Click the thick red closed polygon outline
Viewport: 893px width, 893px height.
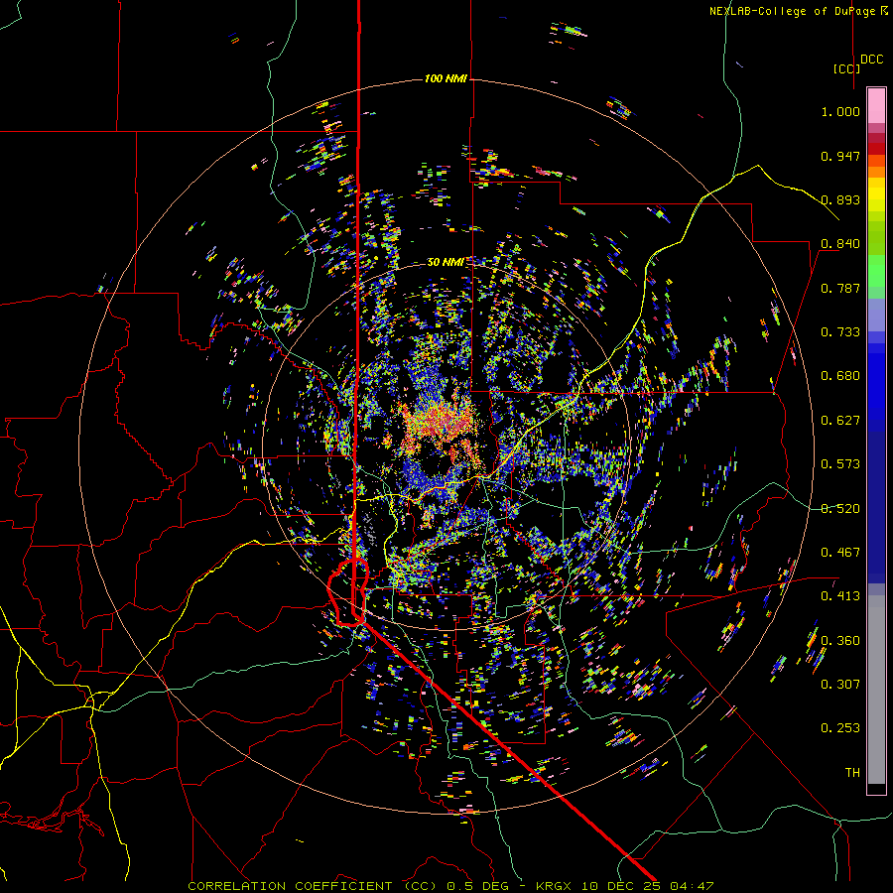348,592
